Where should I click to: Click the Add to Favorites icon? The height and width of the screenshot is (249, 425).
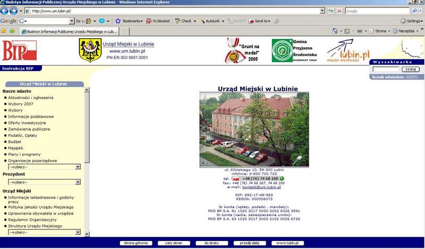(12, 31)
